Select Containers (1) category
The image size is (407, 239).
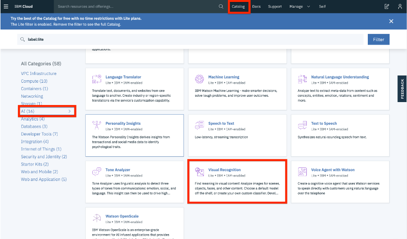pyautogui.click(x=34, y=89)
